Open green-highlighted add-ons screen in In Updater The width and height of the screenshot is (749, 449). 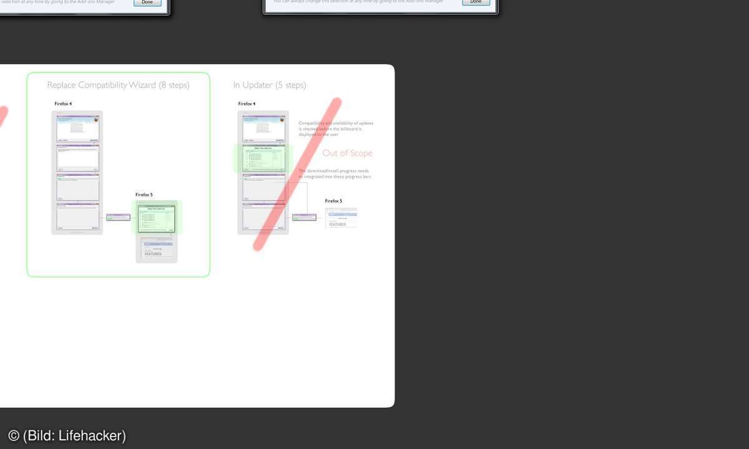click(263, 159)
